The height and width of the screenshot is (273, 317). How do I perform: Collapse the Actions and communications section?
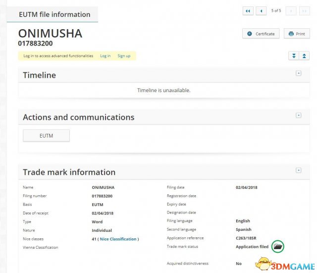(298, 115)
